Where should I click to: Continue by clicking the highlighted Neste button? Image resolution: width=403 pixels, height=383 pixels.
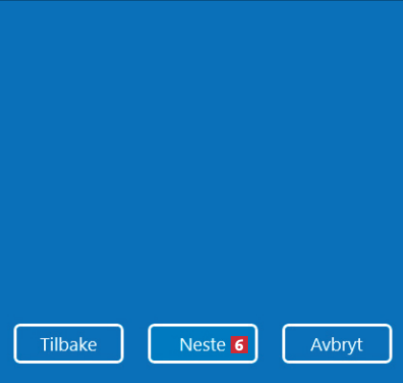pyautogui.click(x=203, y=344)
